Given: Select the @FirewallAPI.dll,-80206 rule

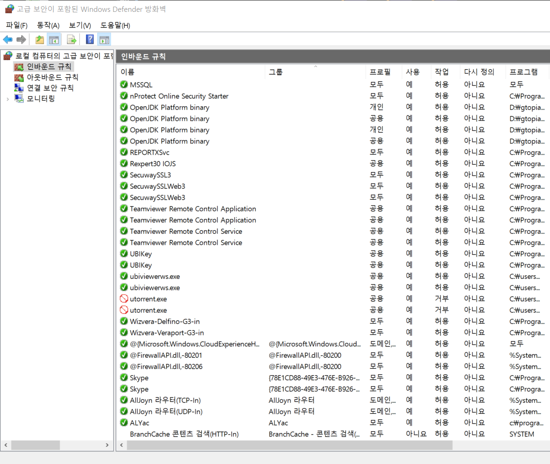Looking at the screenshot, I should point(166,366).
